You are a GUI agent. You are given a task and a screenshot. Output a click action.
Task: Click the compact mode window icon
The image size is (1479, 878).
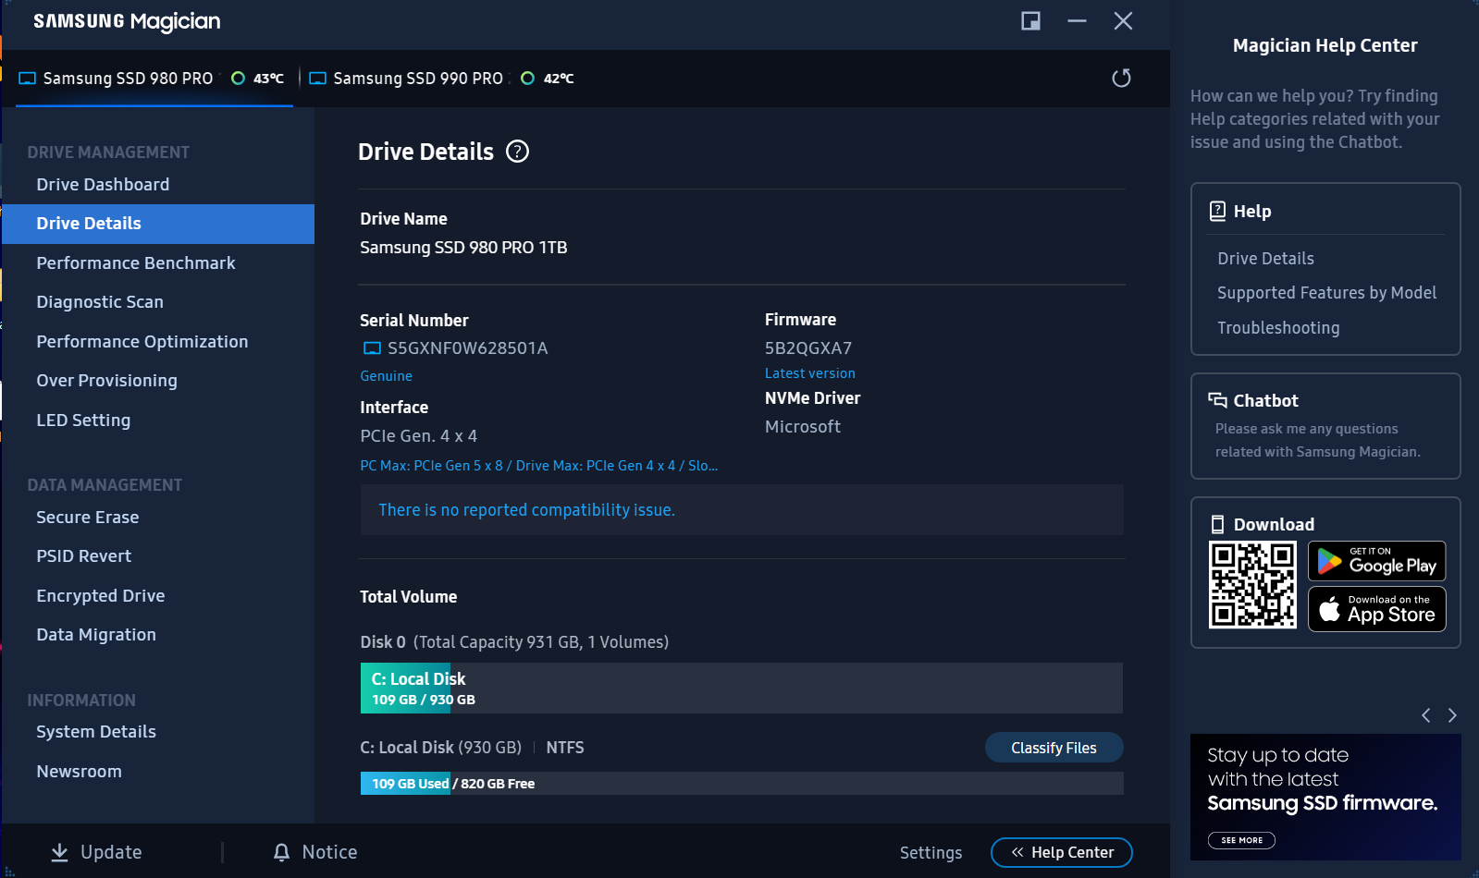pyautogui.click(x=1030, y=21)
